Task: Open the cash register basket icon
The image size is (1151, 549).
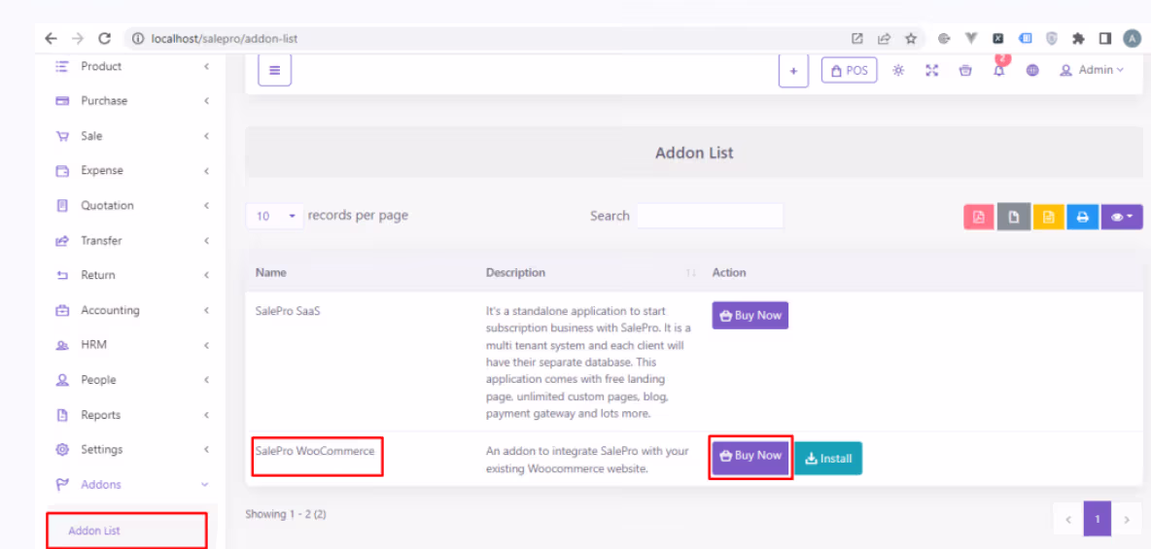Action: tap(965, 71)
